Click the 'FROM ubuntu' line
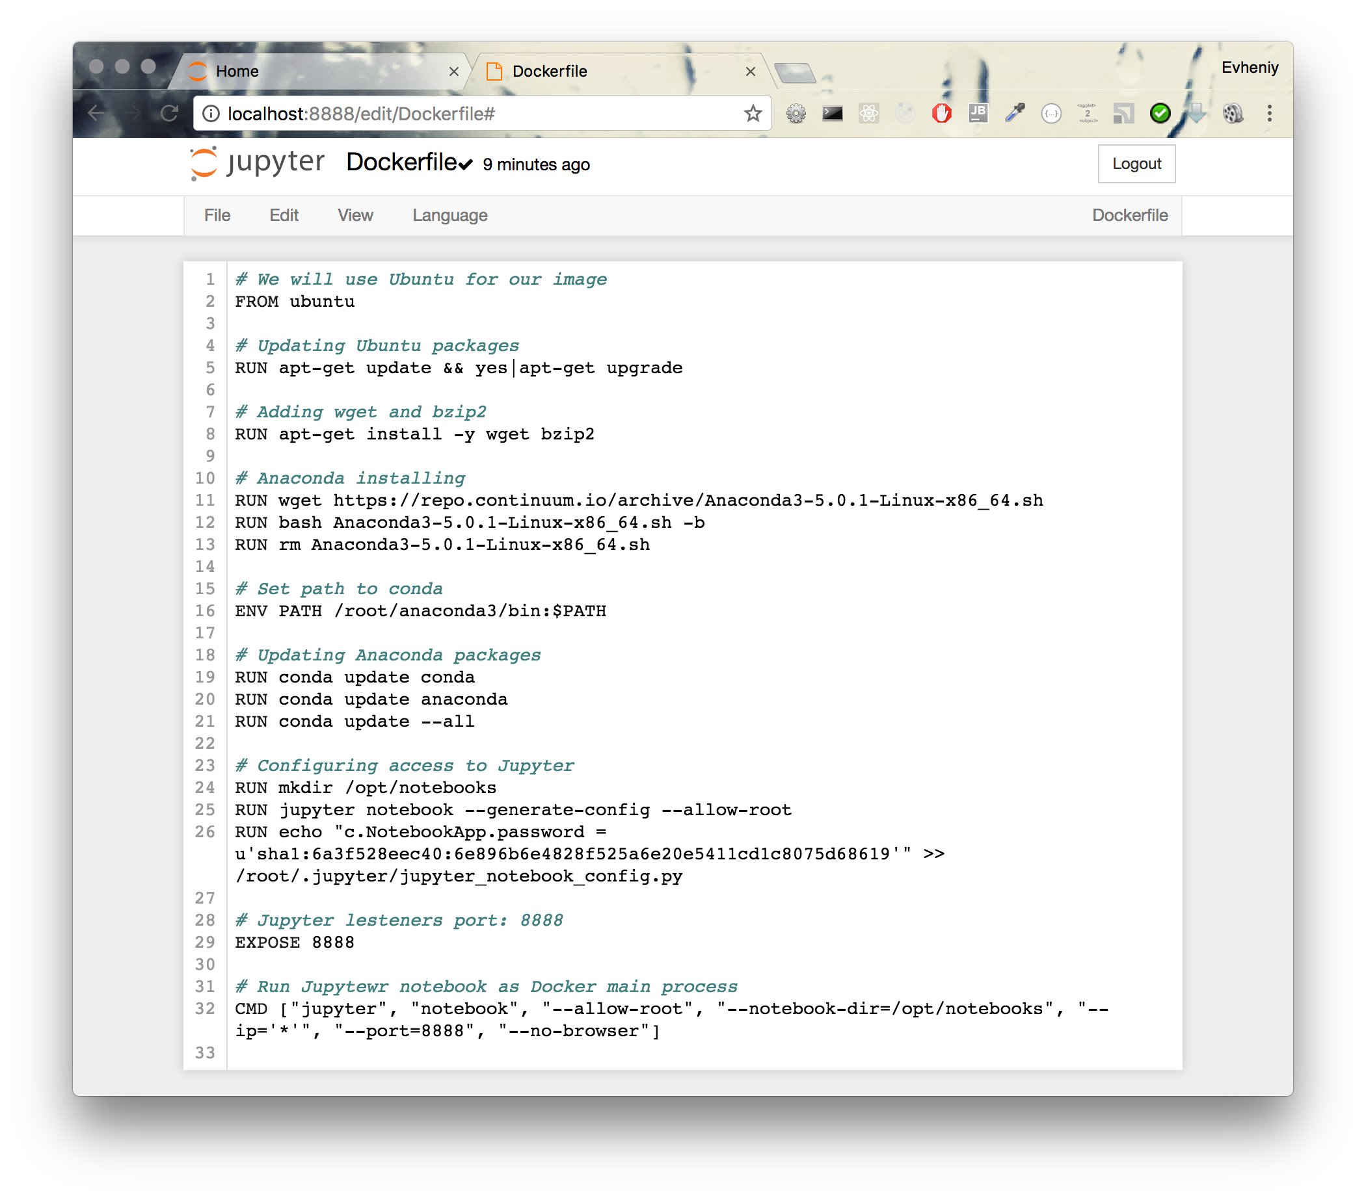The width and height of the screenshot is (1366, 1200). (x=295, y=301)
